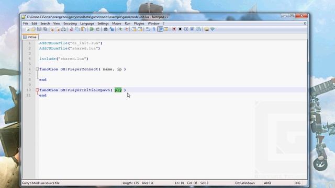The width and height of the screenshot is (335, 188).
Task: Click the spell-check checkmark toolbar icon
Action: point(213,29)
